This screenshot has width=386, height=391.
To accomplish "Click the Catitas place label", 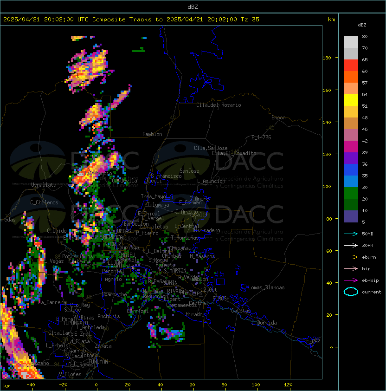I will (x=241, y=311).
